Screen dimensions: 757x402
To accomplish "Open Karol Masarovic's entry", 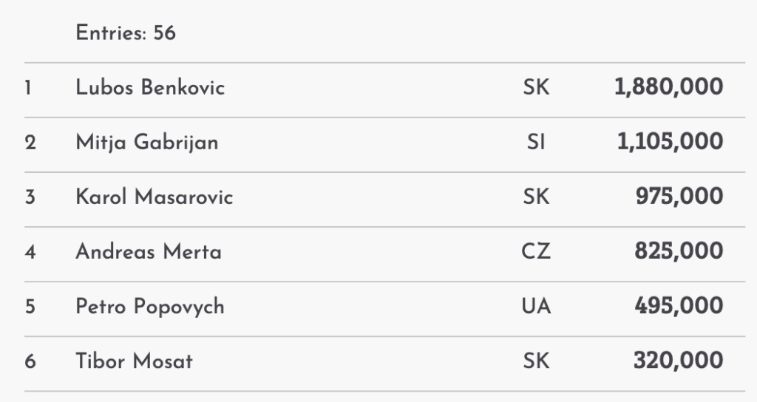I will pyautogui.click(x=154, y=197).
